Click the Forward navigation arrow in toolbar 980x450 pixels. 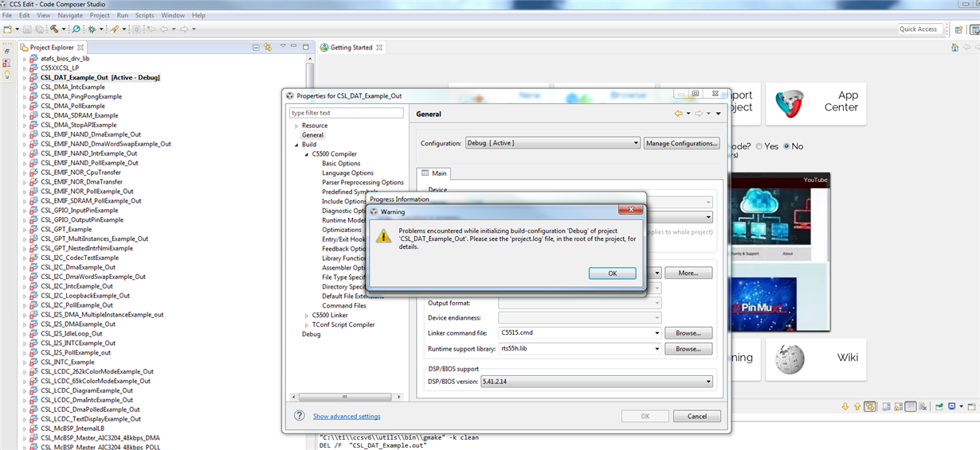184,29
